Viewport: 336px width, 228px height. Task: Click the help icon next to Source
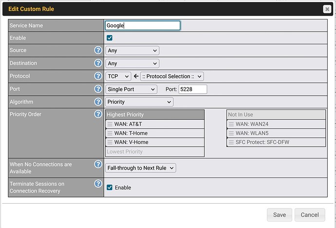point(98,50)
